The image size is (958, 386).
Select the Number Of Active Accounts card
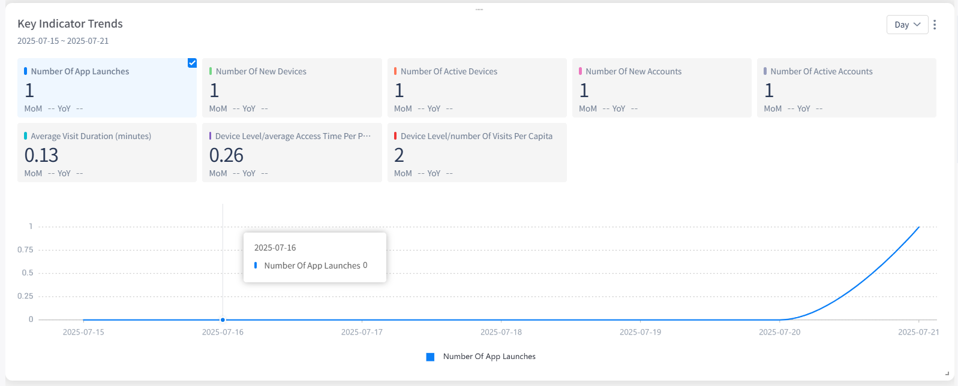tap(846, 88)
